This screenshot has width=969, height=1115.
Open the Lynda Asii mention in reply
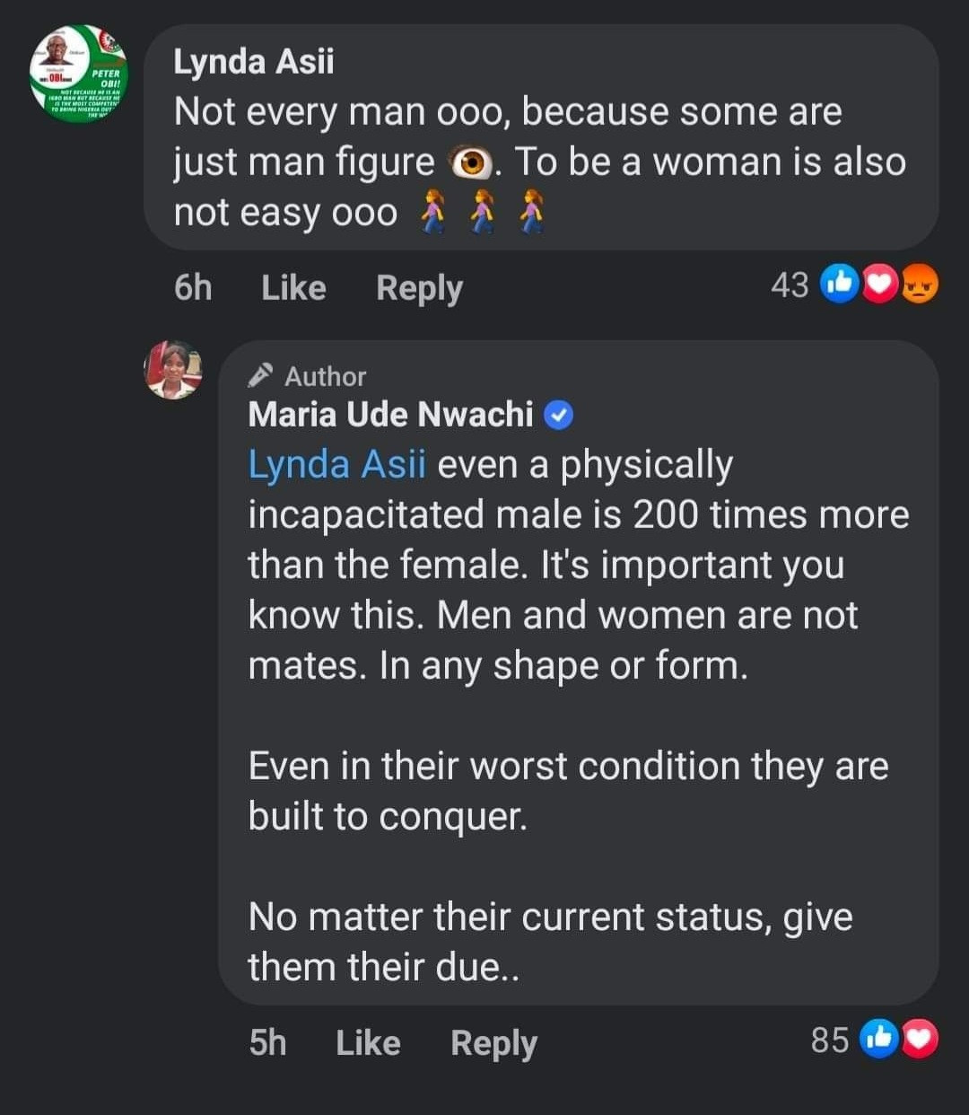click(336, 465)
